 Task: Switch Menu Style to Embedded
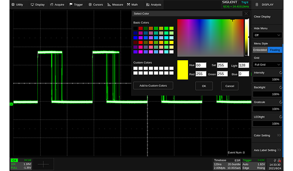coord(260,50)
